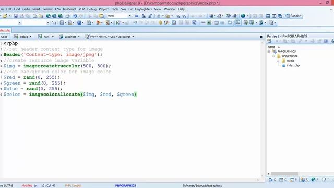Image resolution: width=334 pixels, height=188 pixels.
Task: Open the Edit menu
Action: [x=9, y=9]
